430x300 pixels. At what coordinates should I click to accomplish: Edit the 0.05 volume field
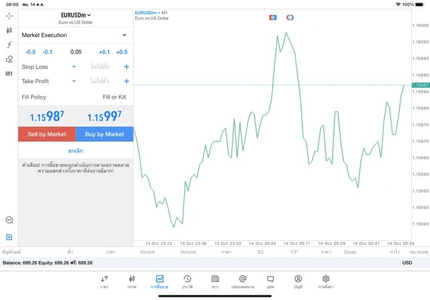tap(76, 52)
